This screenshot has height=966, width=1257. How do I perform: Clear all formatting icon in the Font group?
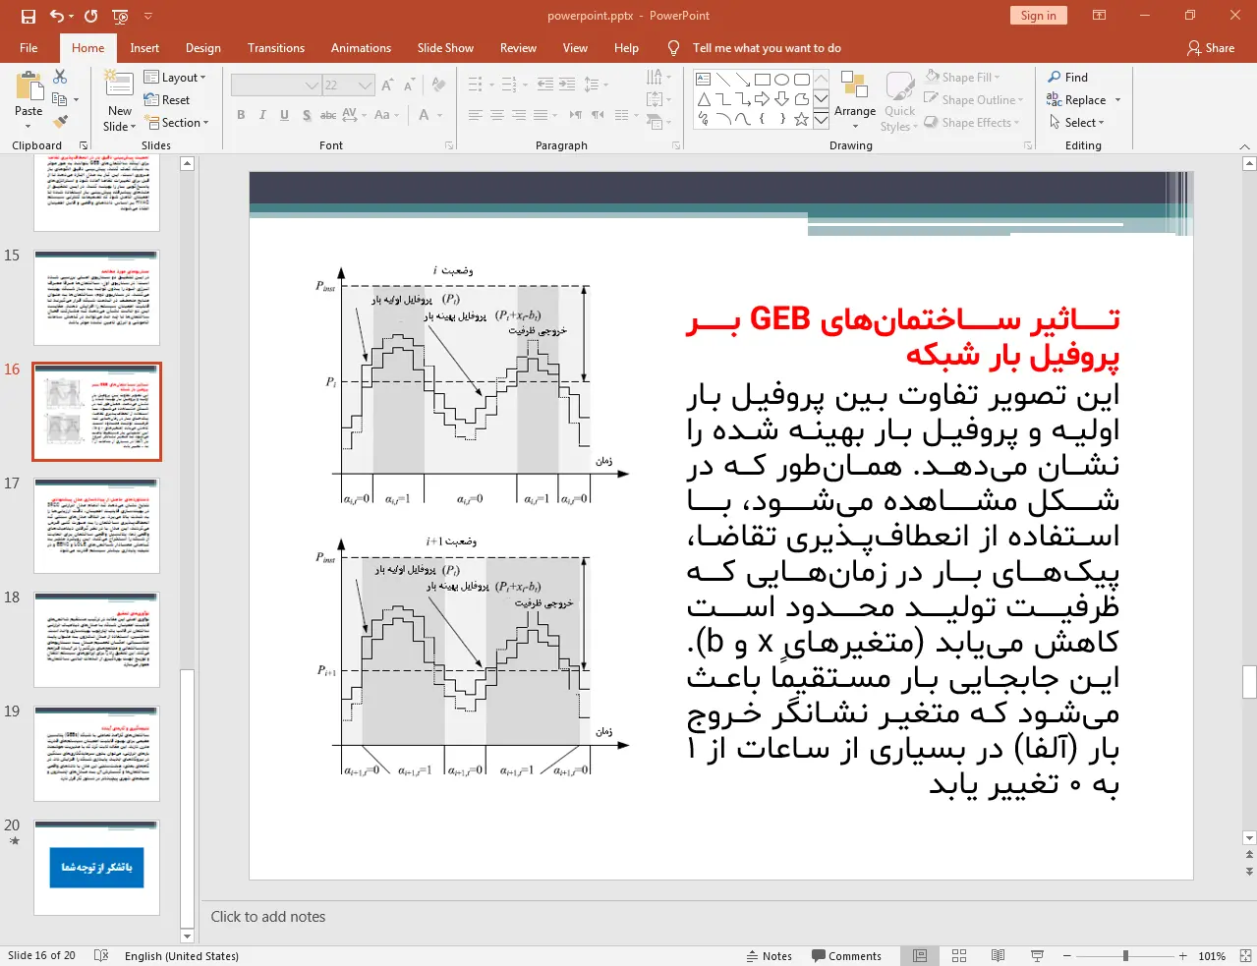[x=438, y=85]
